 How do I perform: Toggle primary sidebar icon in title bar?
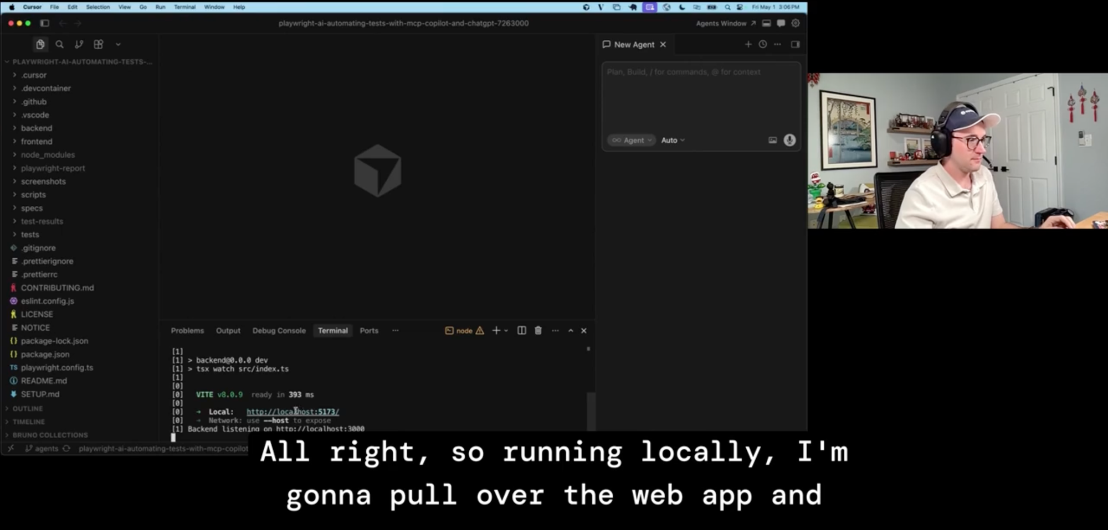coord(45,23)
